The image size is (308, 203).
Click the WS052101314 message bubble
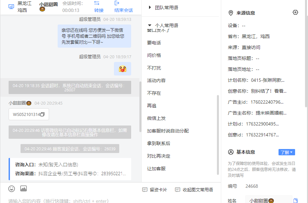click(x=29, y=114)
